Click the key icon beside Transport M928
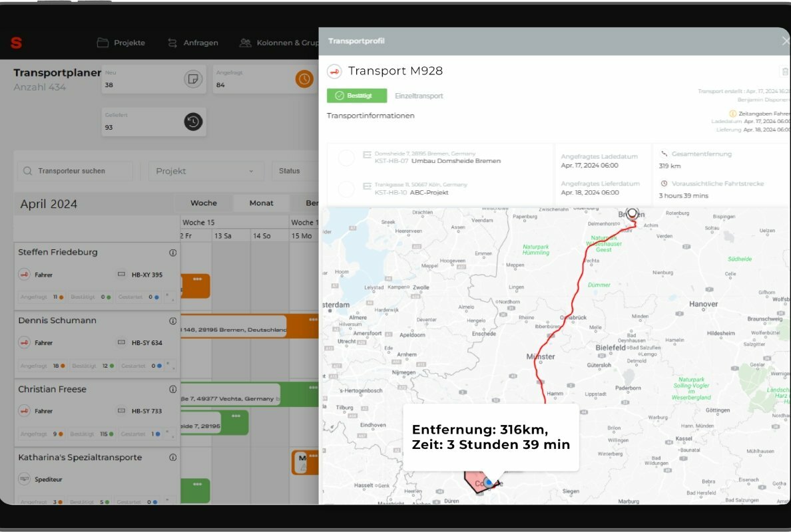This screenshot has height=532, width=791. coord(334,72)
